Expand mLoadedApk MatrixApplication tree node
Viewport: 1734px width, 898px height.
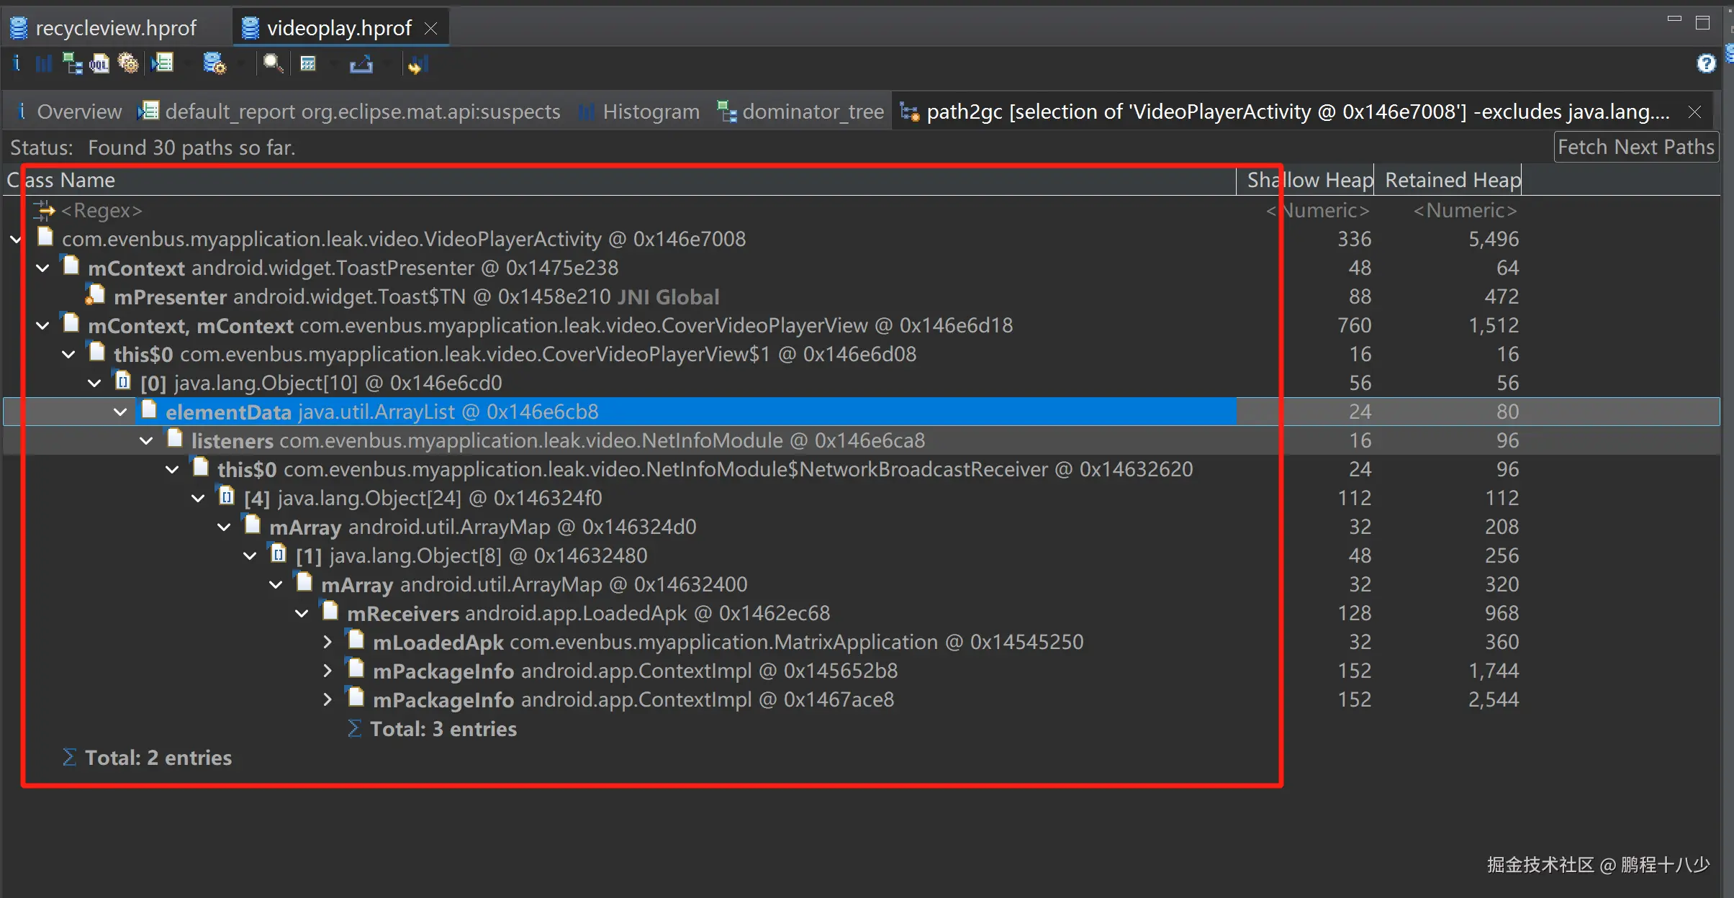pyautogui.click(x=328, y=642)
